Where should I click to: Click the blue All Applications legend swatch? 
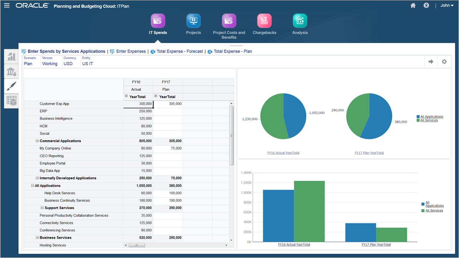pos(418,117)
